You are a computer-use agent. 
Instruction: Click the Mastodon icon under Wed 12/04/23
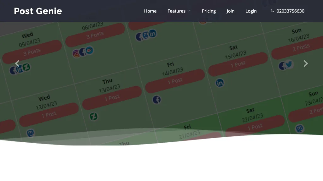(30, 133)
